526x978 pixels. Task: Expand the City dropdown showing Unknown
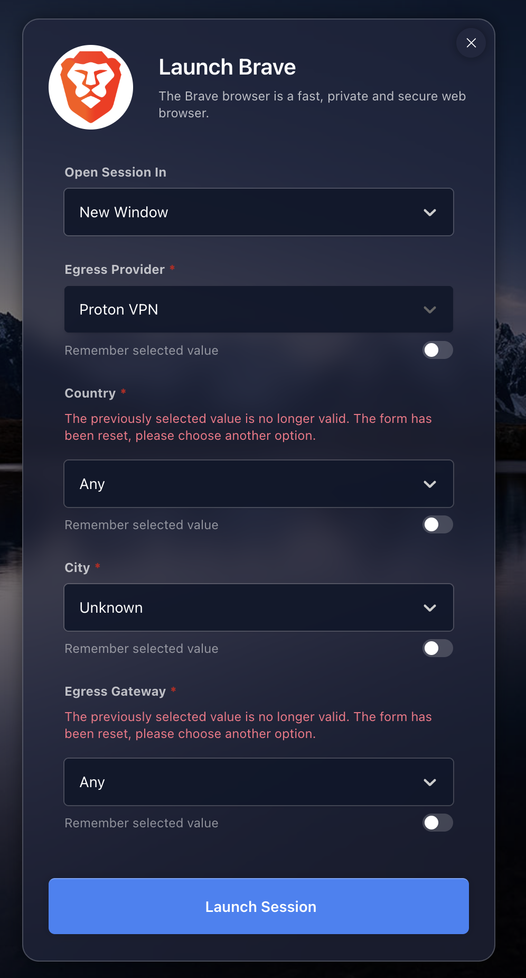click(258, 607)
